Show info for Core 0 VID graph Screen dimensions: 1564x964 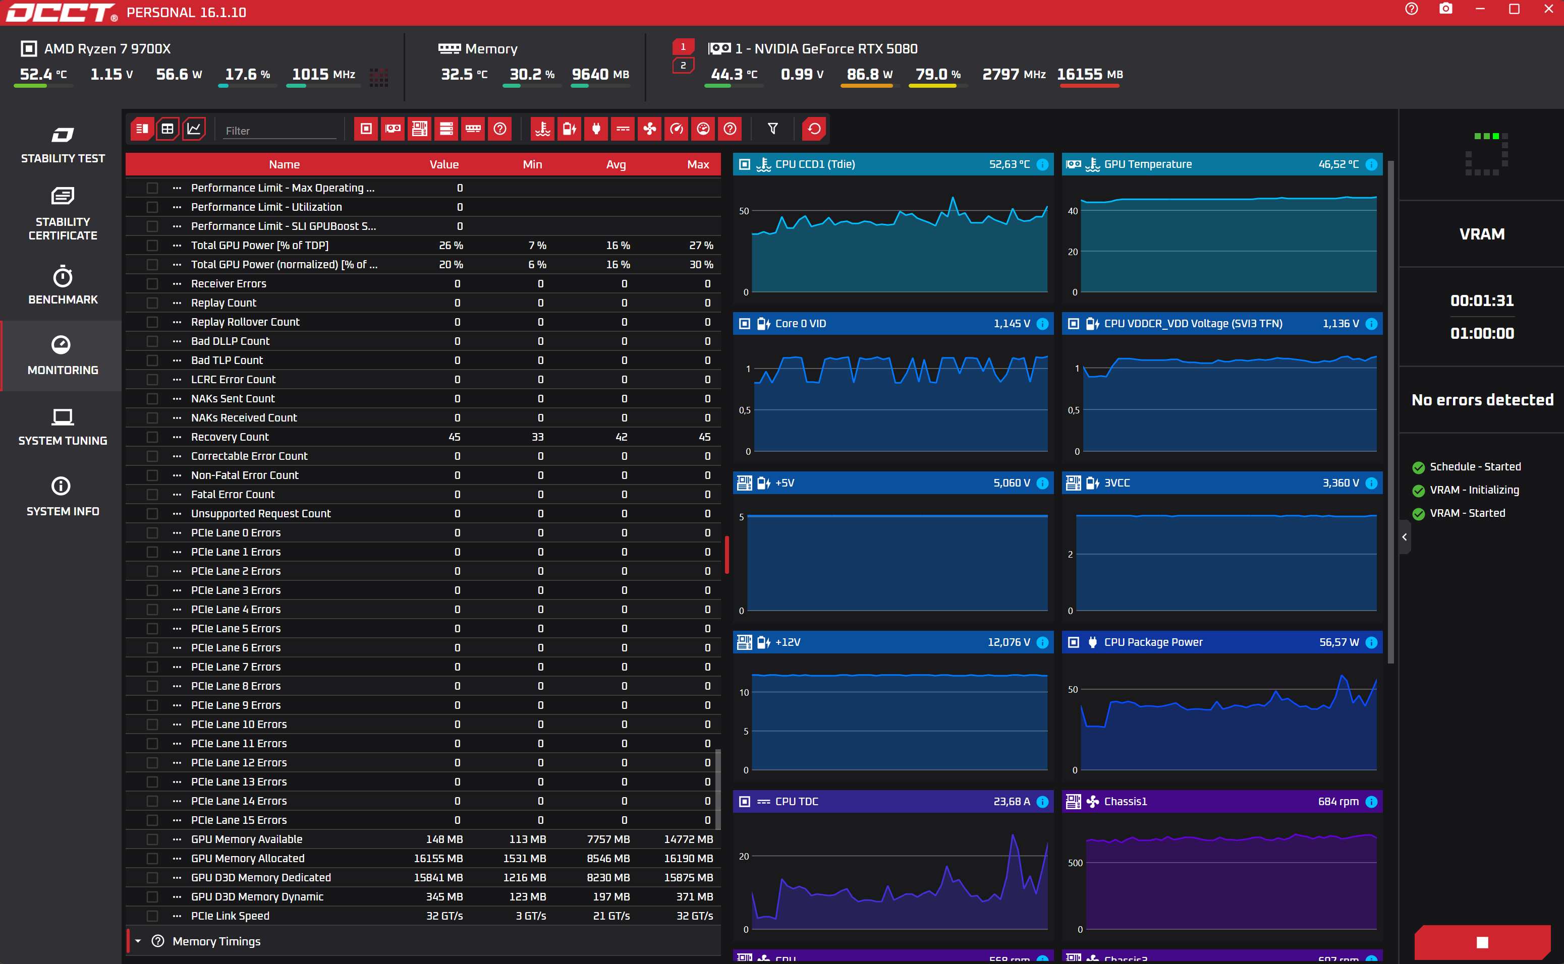tap(1042, 324)
